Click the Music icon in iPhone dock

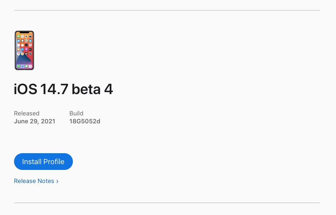click(30, 66)
